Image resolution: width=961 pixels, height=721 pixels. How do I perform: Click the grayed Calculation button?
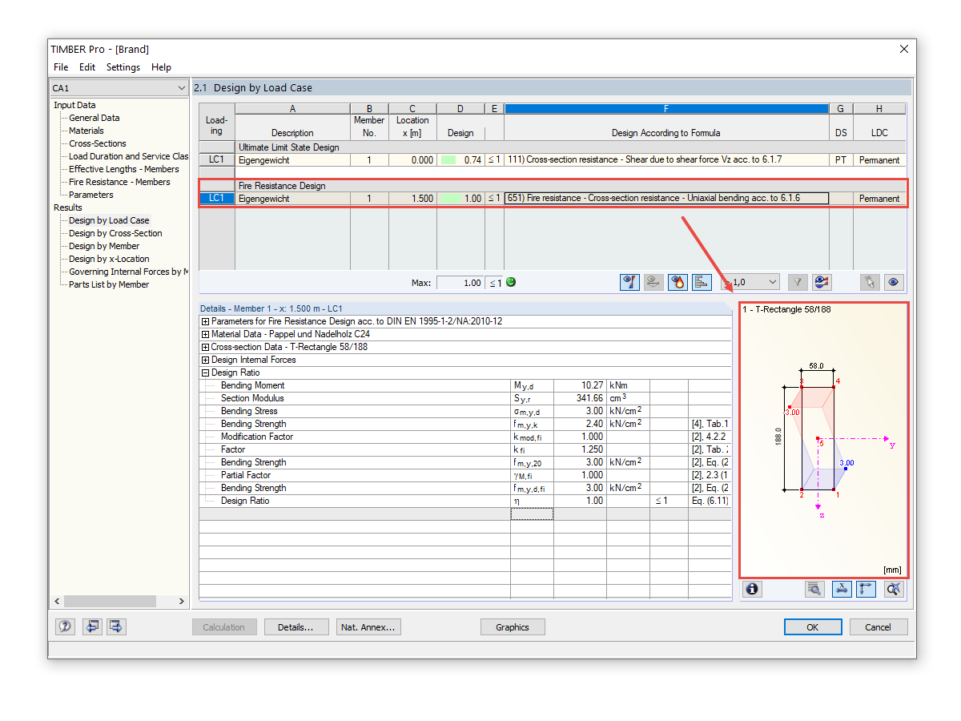(224, 627)
